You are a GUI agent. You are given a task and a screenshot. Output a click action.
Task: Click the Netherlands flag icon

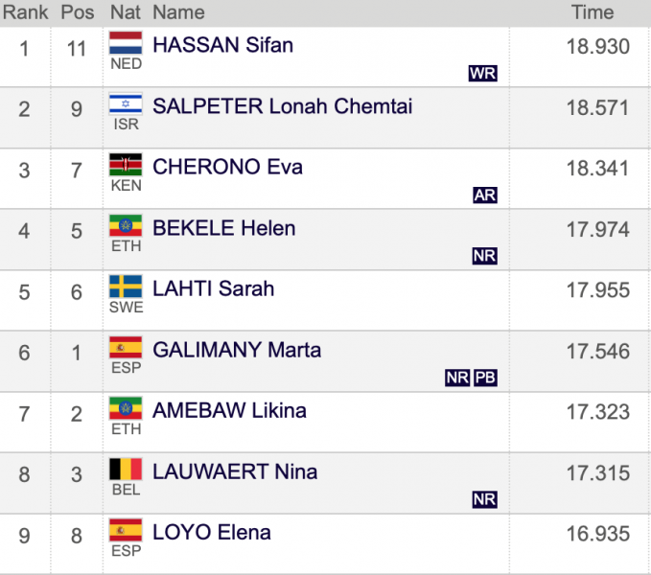[x=126, y=43]
